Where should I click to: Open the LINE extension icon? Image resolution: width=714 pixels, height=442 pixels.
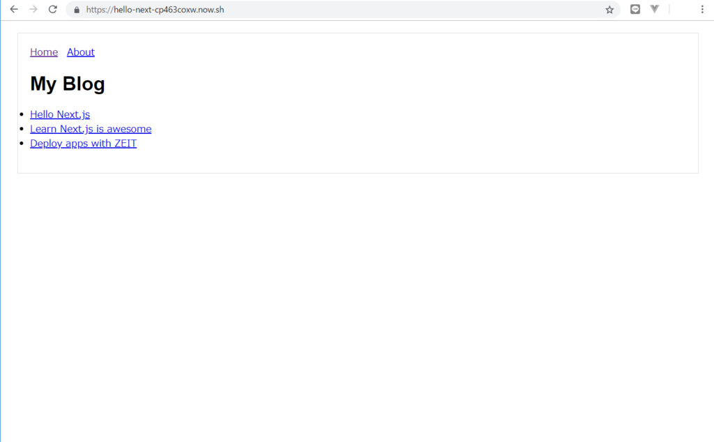(x=635, y=9)
